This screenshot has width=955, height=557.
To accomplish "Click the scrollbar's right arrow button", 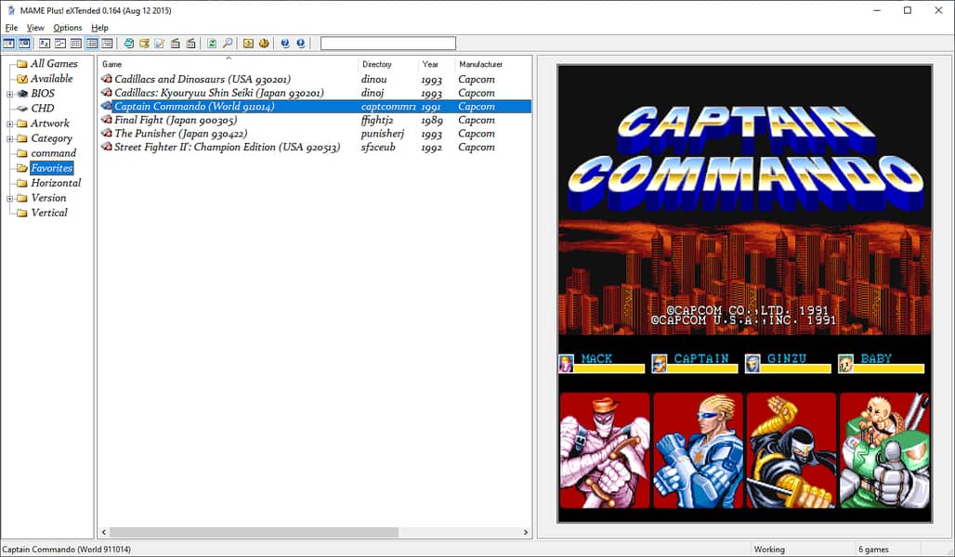I will tap(526, 532).
